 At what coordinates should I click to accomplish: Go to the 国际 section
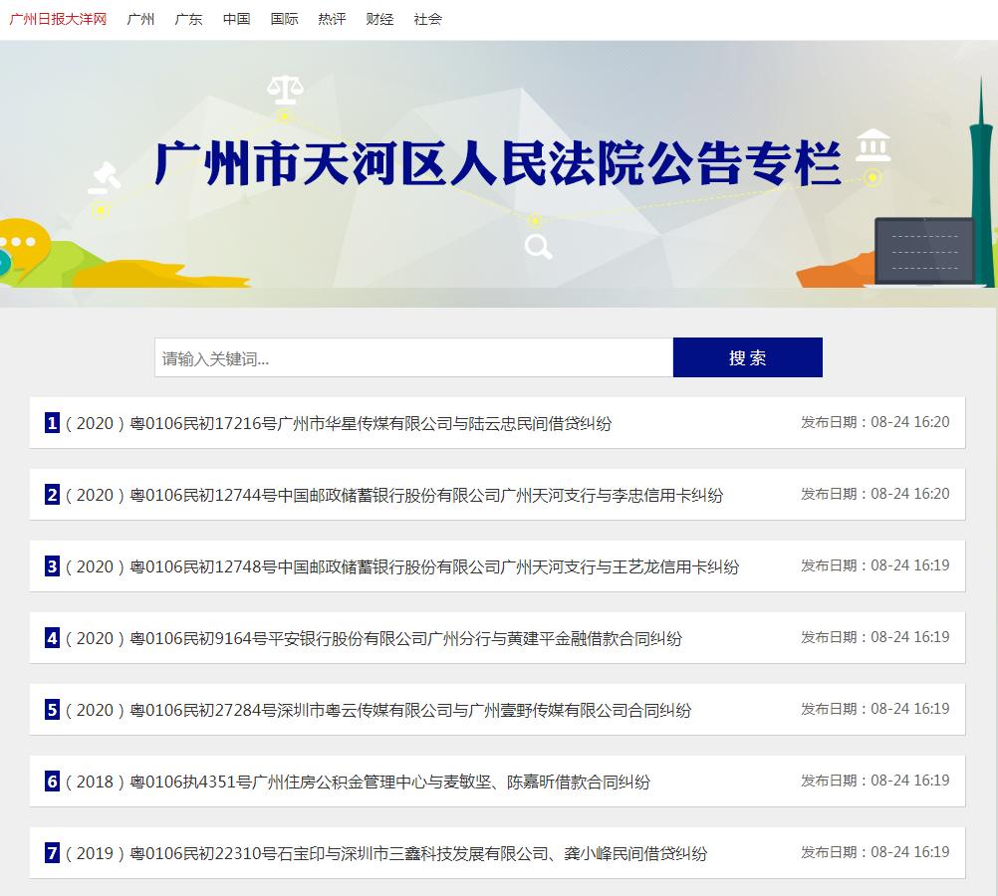coord(284,19)
